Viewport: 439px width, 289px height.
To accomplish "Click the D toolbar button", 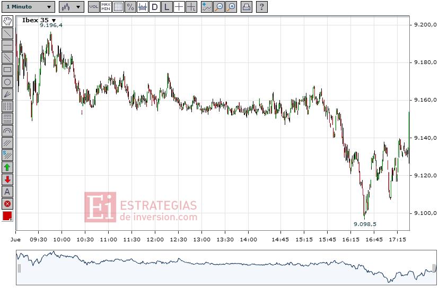I will coord(154,7).
